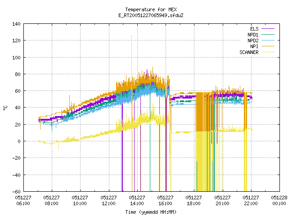
Task: Click the y-axis label 120
Action: (16, 40)
